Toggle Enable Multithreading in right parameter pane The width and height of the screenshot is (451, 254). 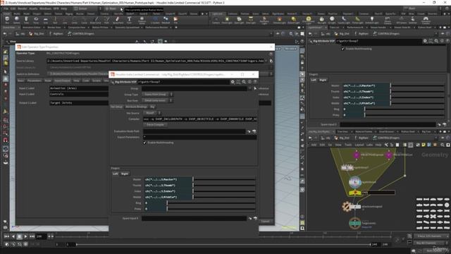click(342, 49)
